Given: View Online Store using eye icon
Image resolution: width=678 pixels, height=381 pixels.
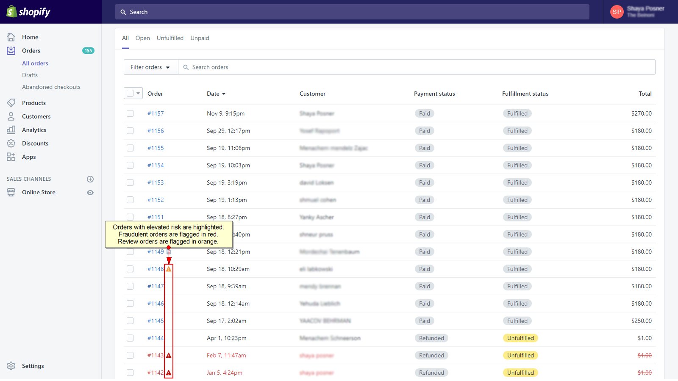Looking at the screenshot, I should (90, 193).
